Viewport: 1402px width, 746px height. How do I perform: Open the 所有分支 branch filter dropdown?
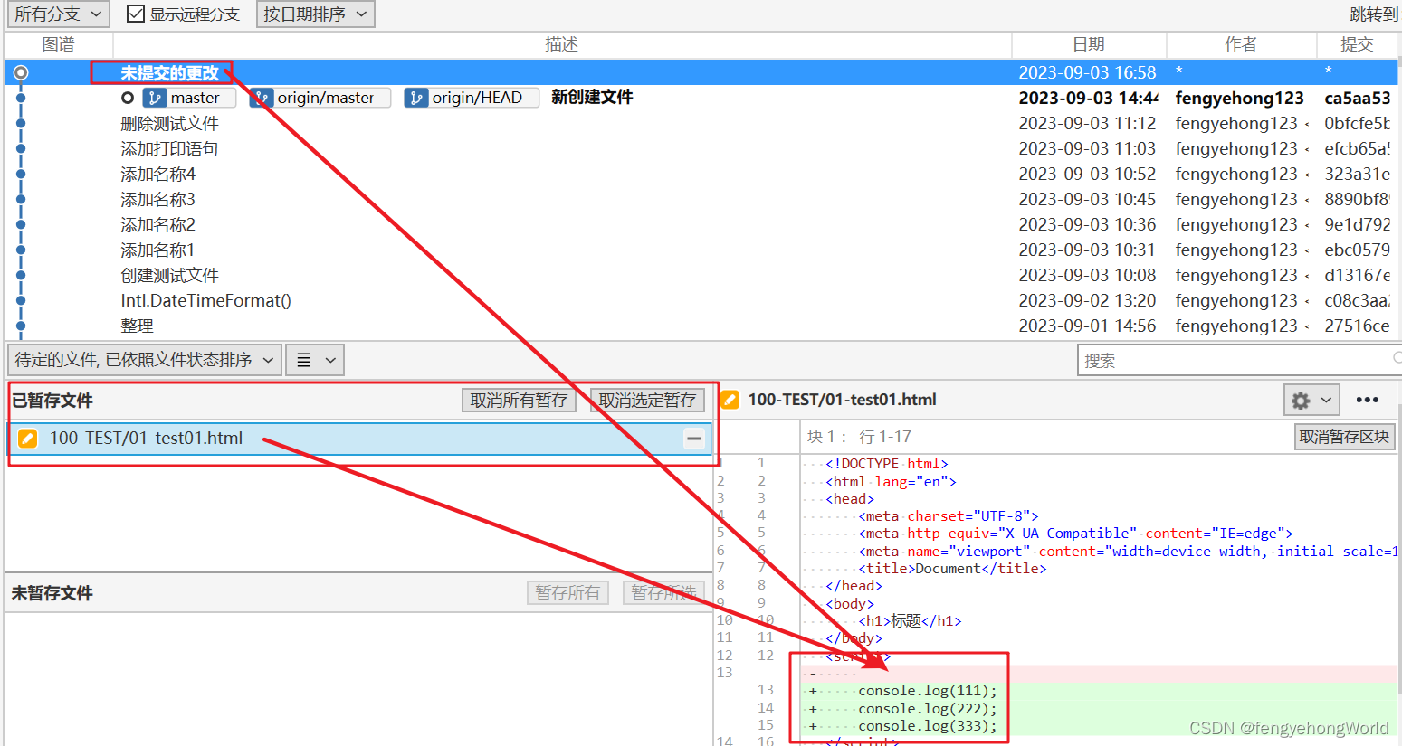point(58,14)
